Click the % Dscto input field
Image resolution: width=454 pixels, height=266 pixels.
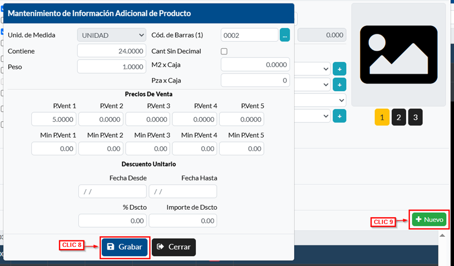112,220
